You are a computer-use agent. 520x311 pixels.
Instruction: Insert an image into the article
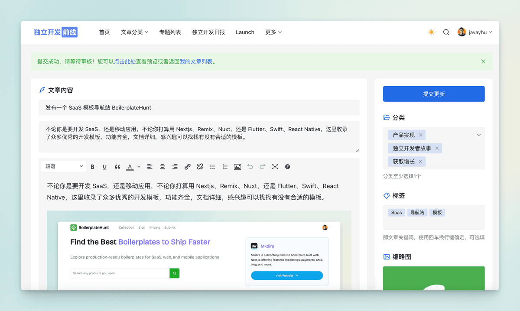pos(237,167)
